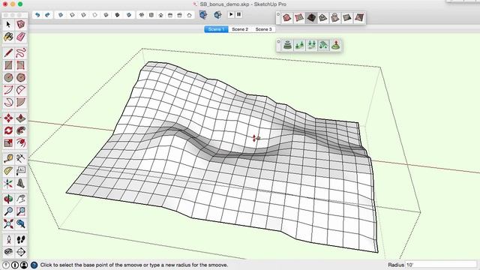Image resolution: width=480 pixels, height=270 pixels.
Task: Toggle X-Ray face style
Action: (61, 15)
